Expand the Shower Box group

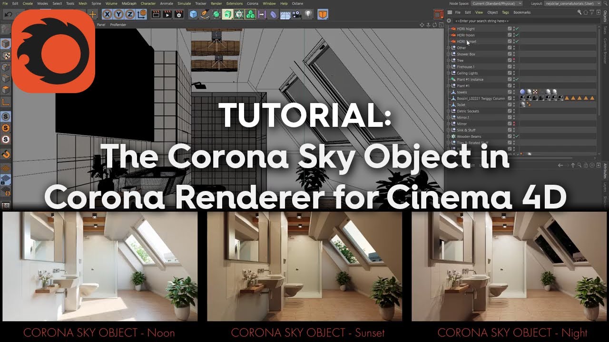click(x=448, y=54)
